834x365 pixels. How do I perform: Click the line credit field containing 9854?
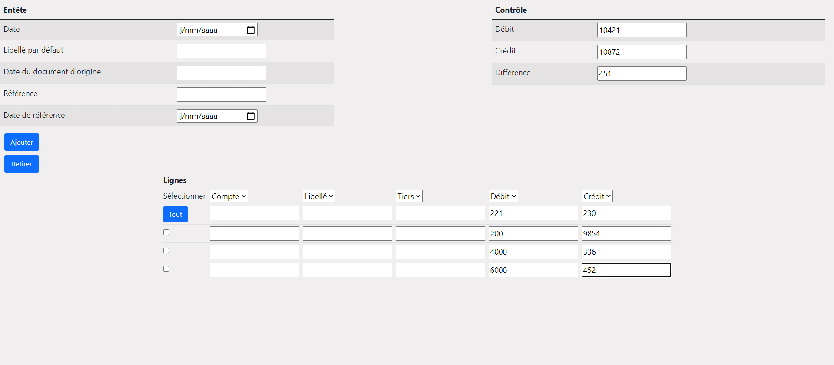coord(626,234)
